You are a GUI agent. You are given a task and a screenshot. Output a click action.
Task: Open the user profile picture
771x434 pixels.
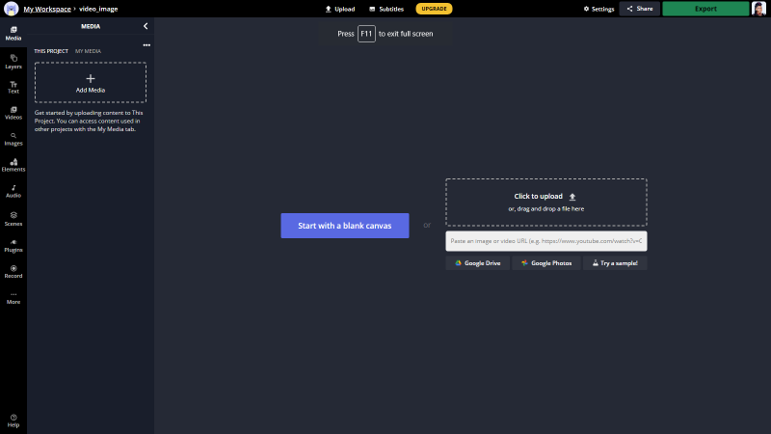click(758, 9)
